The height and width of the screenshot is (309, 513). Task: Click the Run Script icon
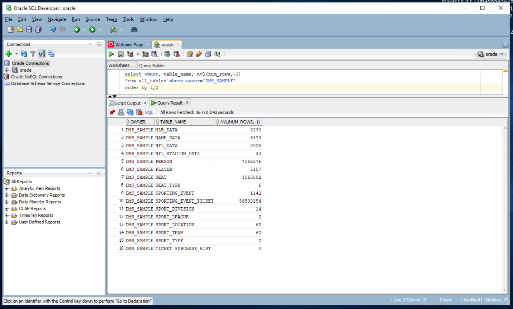(x=120, y=54)
